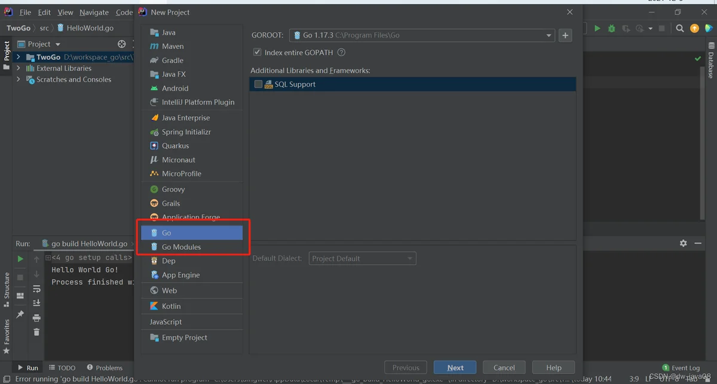Screen dimensions: 717x384
Task: Toggle soft-wrap icon in Run console
Action: [36, 289]
